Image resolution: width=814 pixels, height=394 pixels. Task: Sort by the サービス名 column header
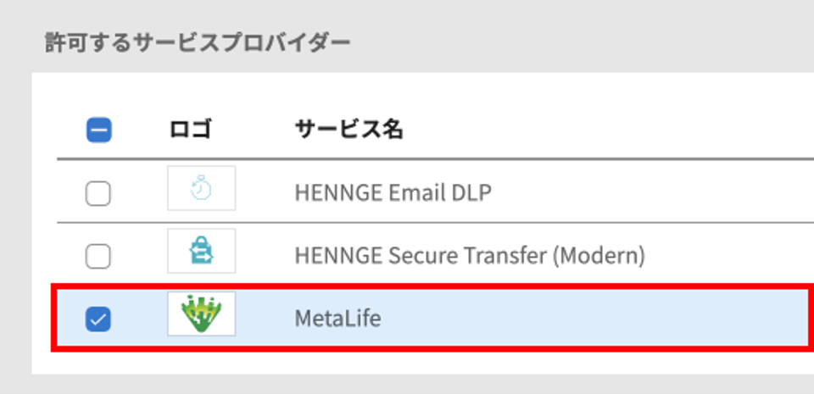348,130
